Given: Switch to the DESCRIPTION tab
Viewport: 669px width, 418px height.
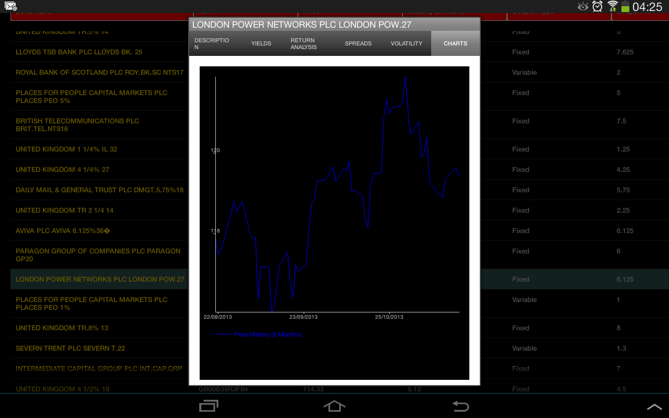Looking at the screenshot, I should [x=211, y=43].
